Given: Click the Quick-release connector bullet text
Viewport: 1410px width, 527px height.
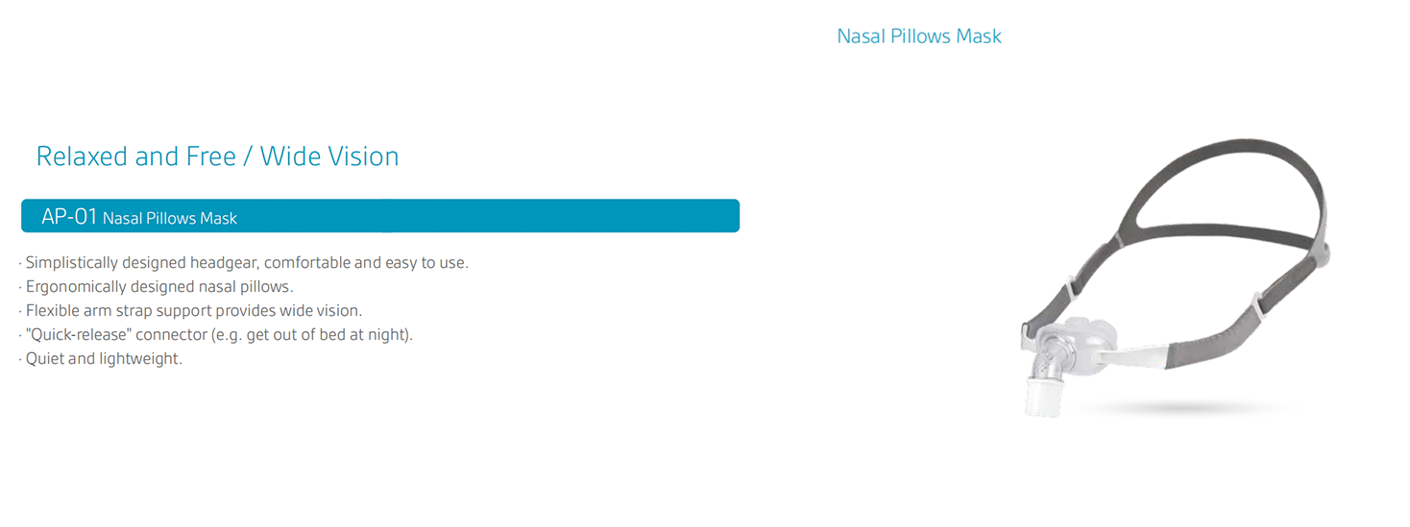Looking at the screenshot, I should pos(215,334).
